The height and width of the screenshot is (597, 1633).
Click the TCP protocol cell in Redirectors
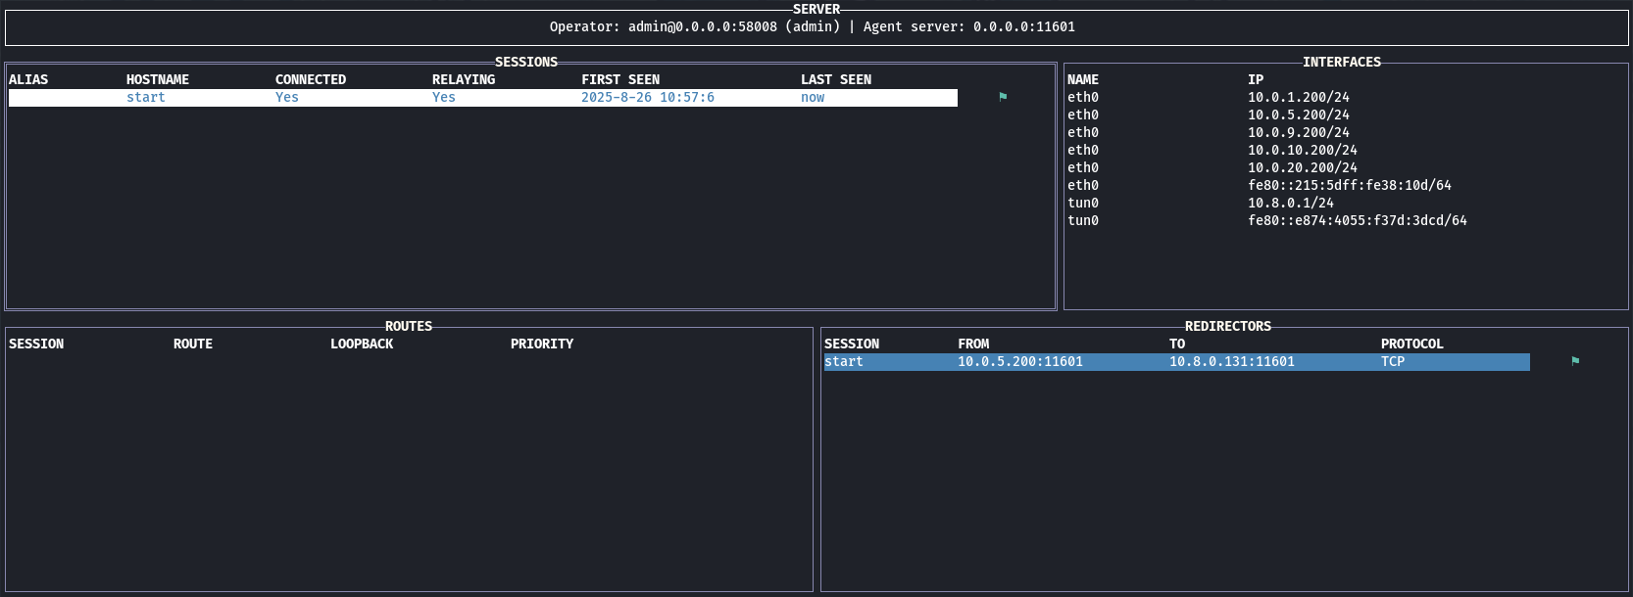coord(1393,362)
